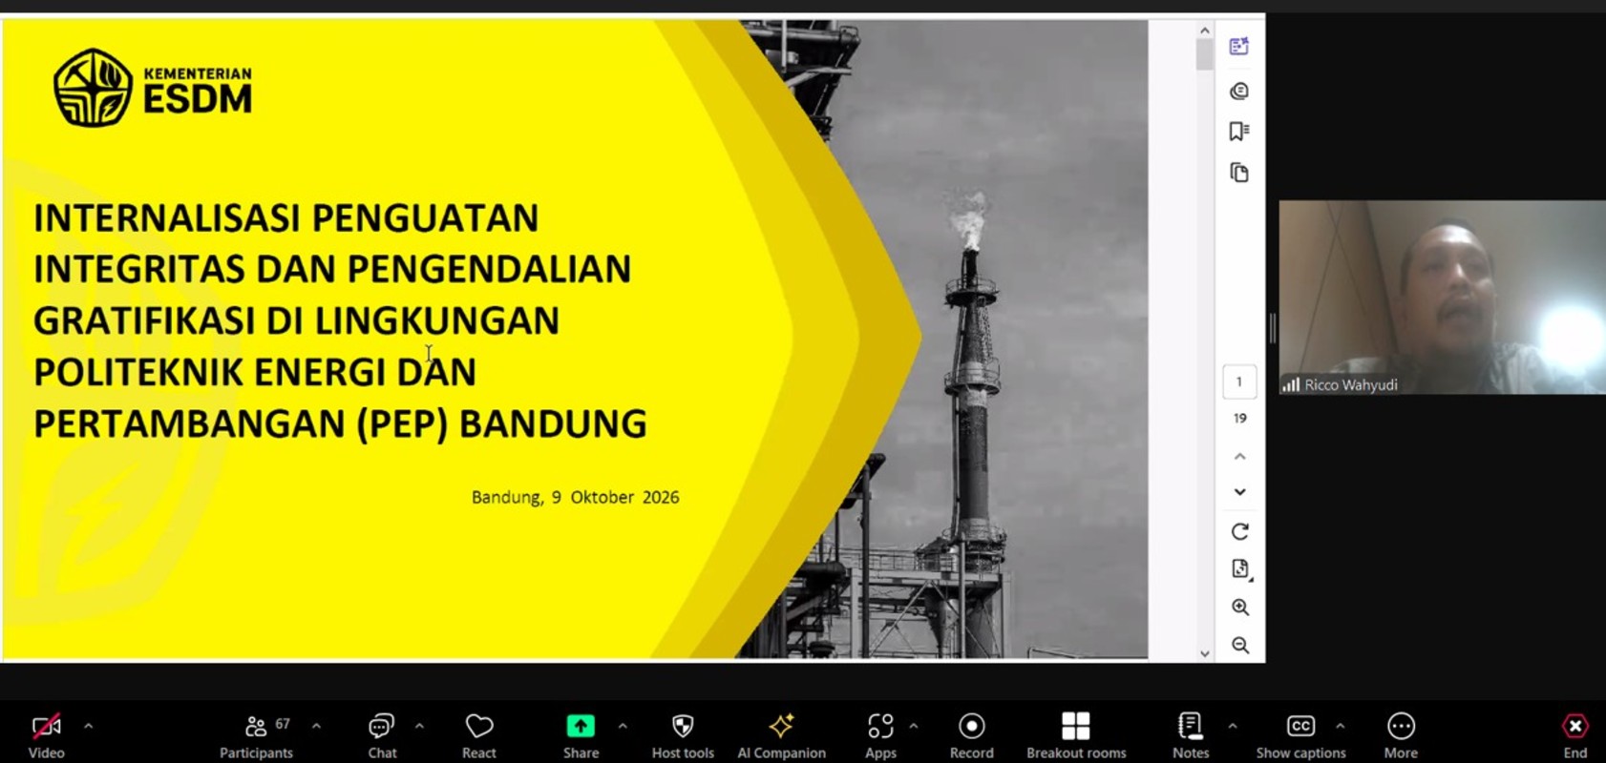Image resolution: width=1606 pixels, height=763 pixels.
Task: Open the Participants panel
Action: 256,736
